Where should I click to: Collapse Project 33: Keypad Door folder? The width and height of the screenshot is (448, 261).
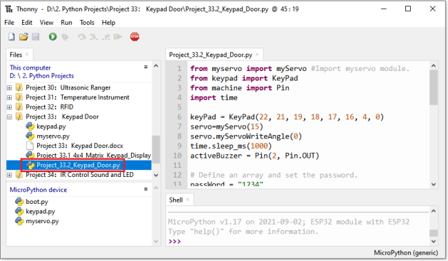coord(10,117)
